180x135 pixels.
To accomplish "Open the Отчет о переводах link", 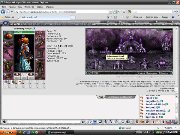I will tap(141, 24).
